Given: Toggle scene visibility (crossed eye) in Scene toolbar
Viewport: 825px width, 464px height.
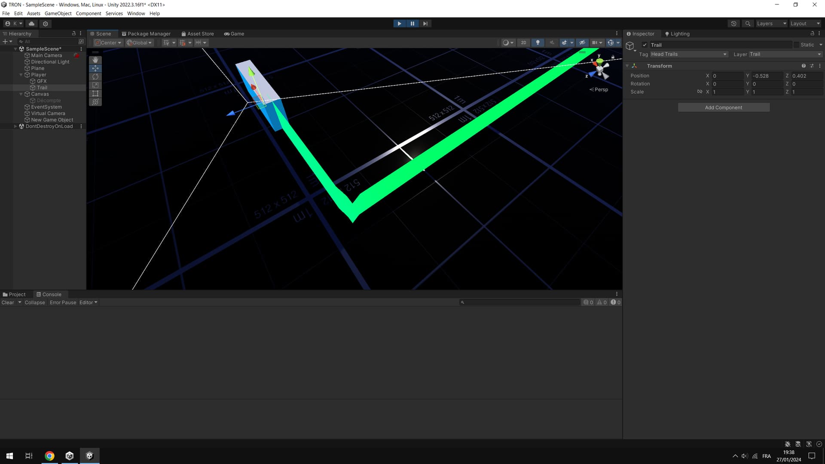Looking at the screenshot, I should pos(582,43).
